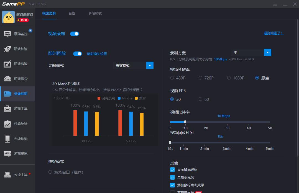This screenshot has width=299, height=193.
Task: Open the game tools (游戏工具) toolbox icon
Action: (7, 109)
